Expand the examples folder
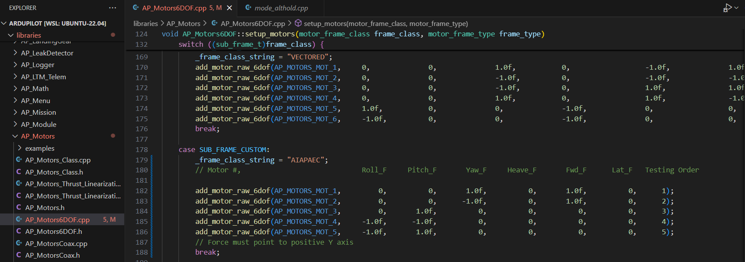The width and height of the screenshot is (745, 262). (x=19, y=148)
